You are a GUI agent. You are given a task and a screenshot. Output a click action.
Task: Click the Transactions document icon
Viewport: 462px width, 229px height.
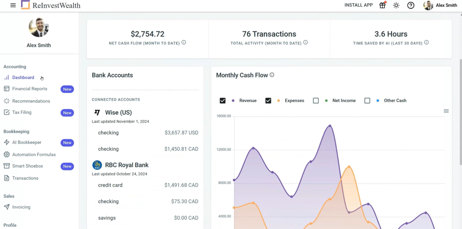click(x=7, y=178)
